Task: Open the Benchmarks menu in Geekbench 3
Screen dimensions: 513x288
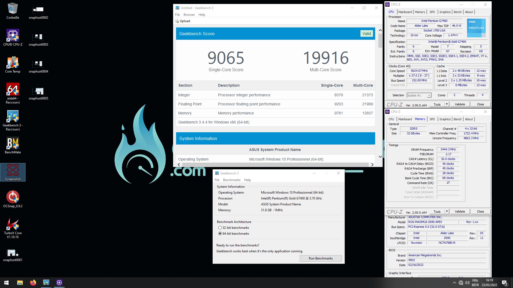Action: point(232,180)
